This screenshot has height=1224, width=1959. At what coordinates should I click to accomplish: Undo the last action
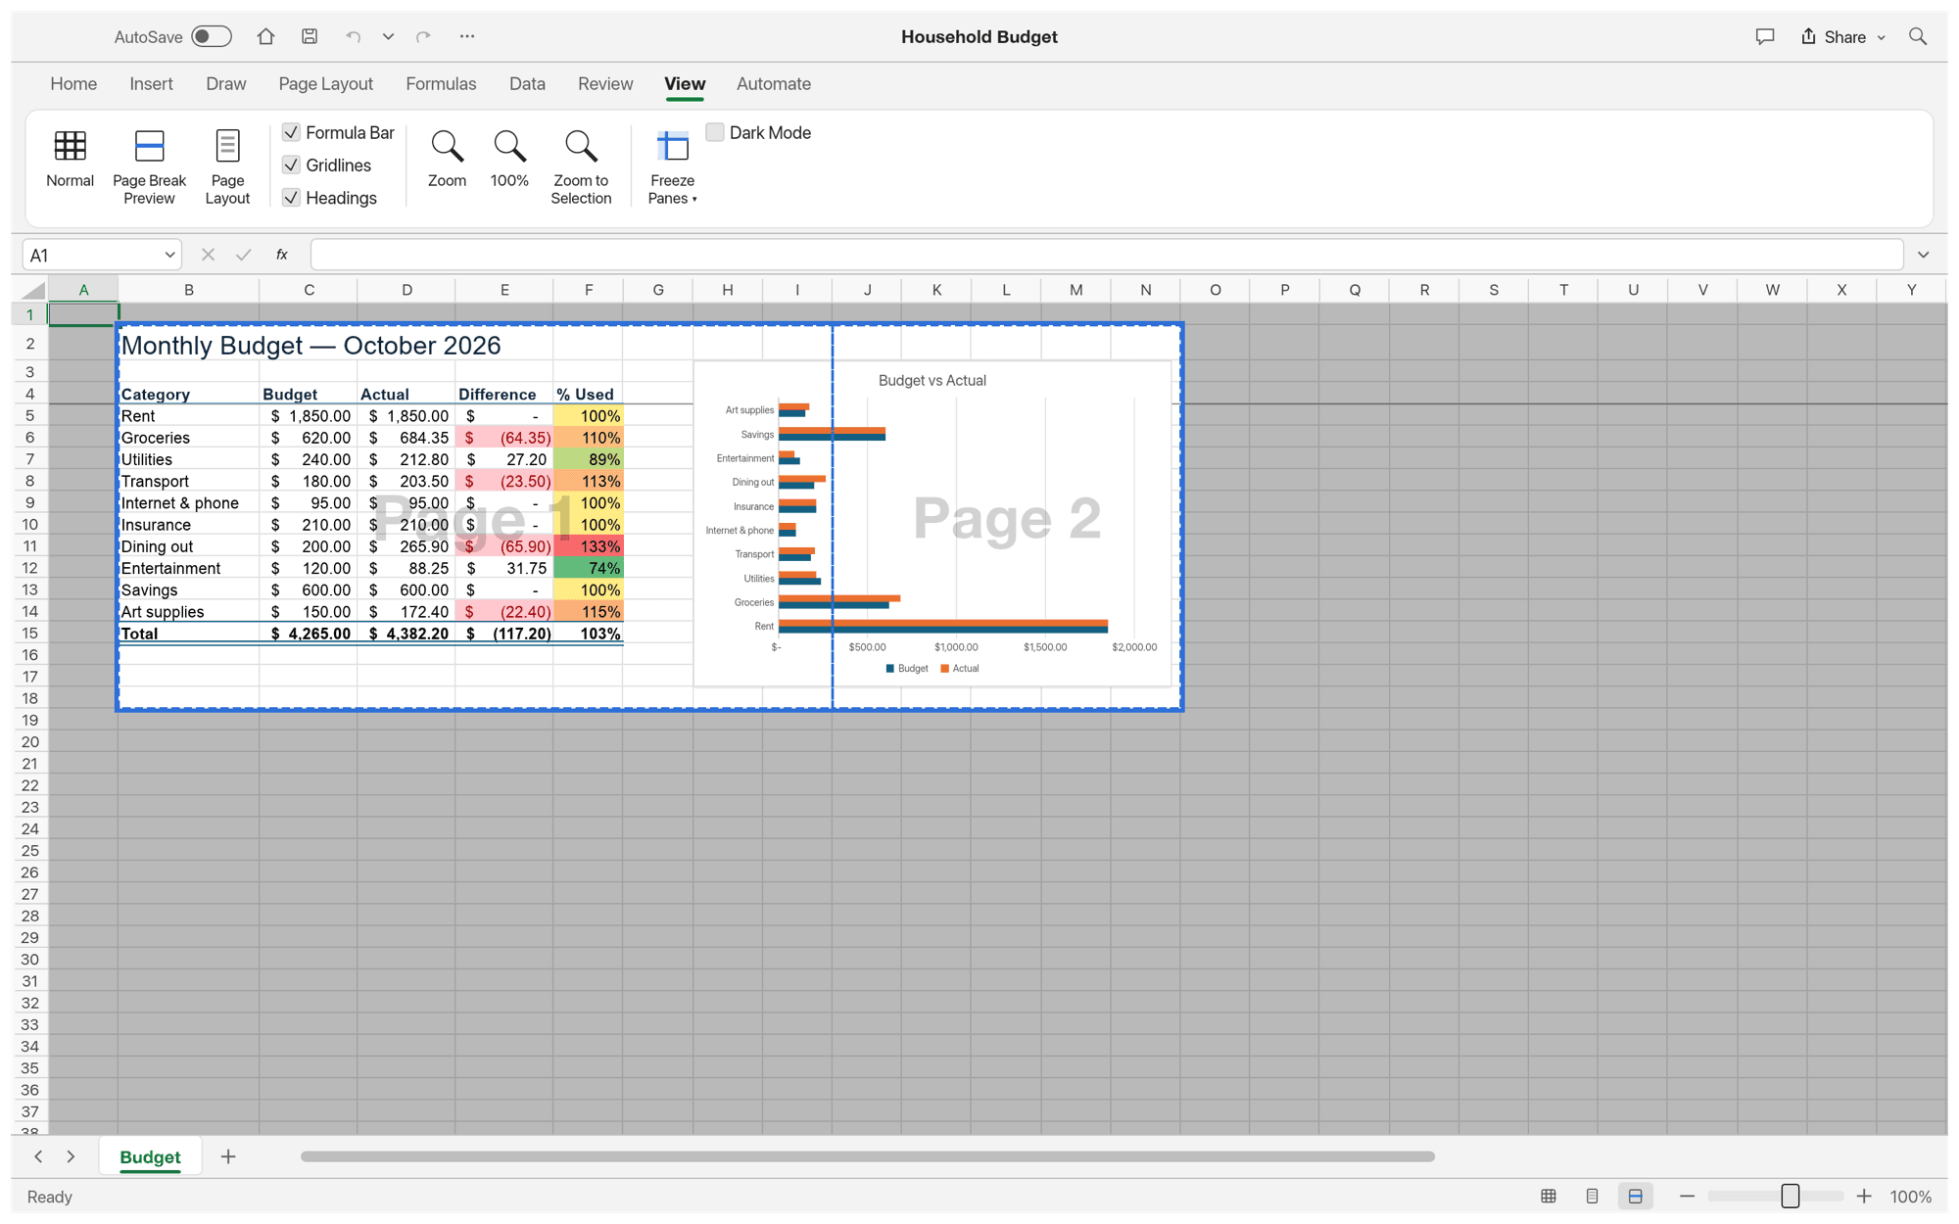[354, 36]
